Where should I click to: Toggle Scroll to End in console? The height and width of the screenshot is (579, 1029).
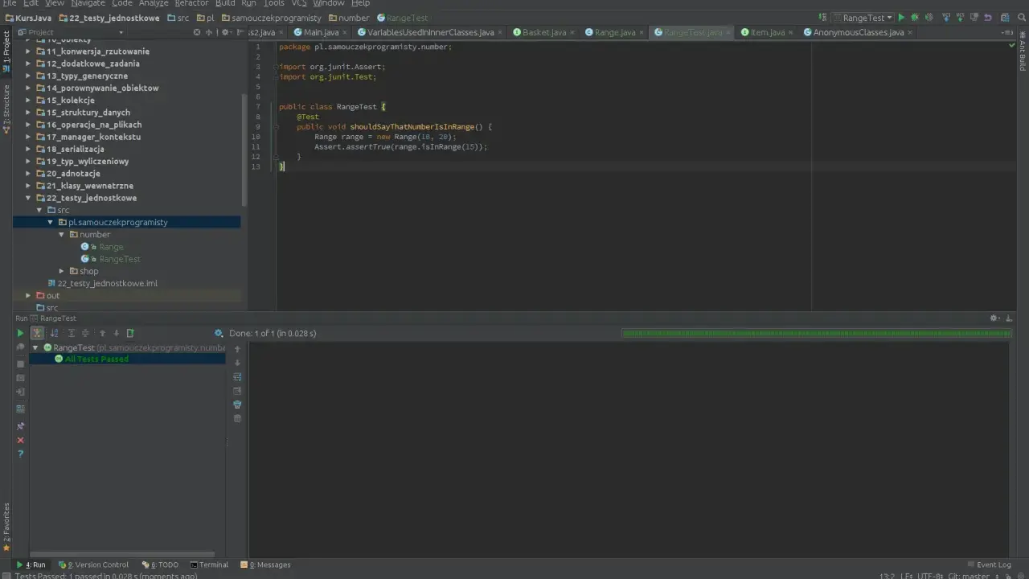coord(237,391)
